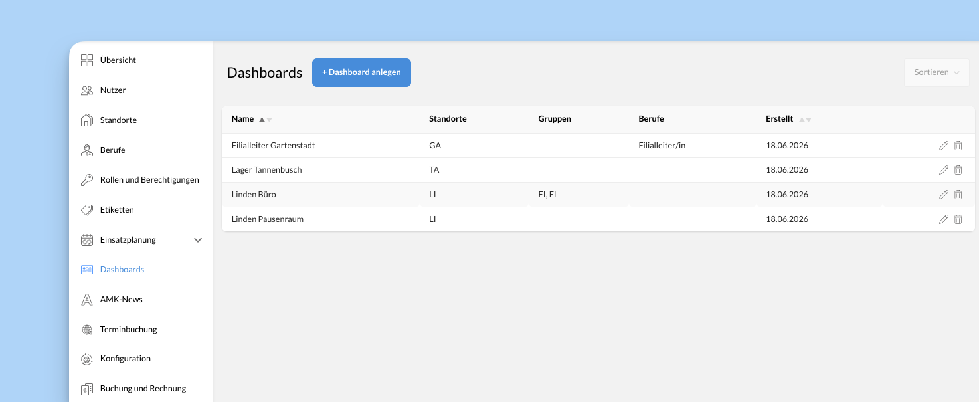Viewport: 979px width, 402px height.
Task: Sort table by Name column arrows
Action: (266, 120)
